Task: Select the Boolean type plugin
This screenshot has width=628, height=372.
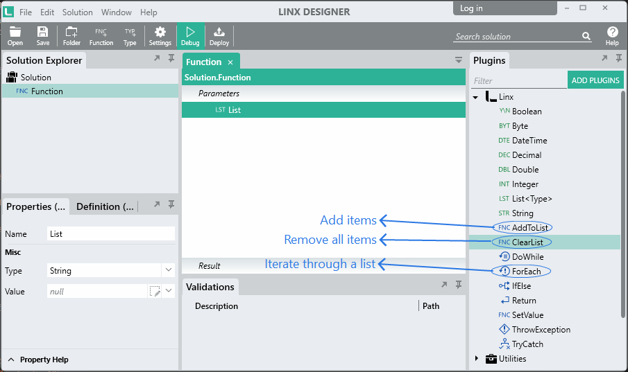Action: pyautogui.click(x=520, y=112)
